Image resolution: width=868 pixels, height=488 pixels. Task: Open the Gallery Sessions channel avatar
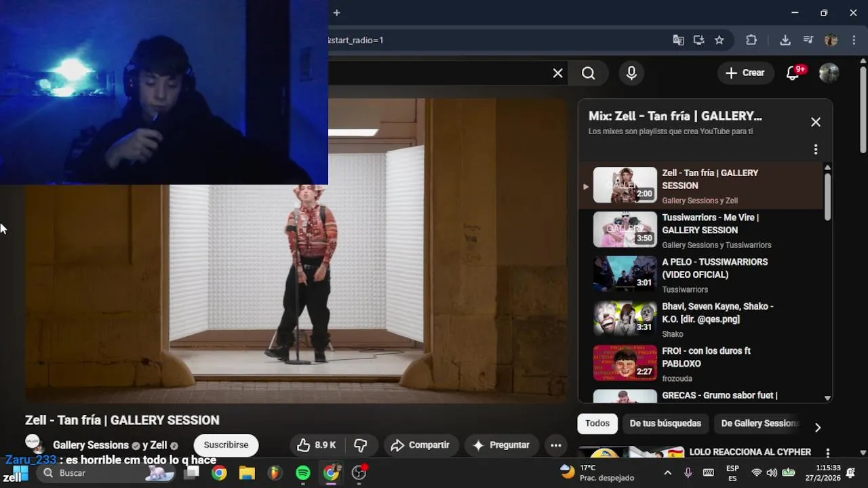click(x=34, y=444)
